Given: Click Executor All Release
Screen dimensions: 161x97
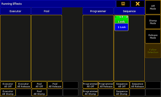Looking at the screenshot, I should (x=24, y=85).
